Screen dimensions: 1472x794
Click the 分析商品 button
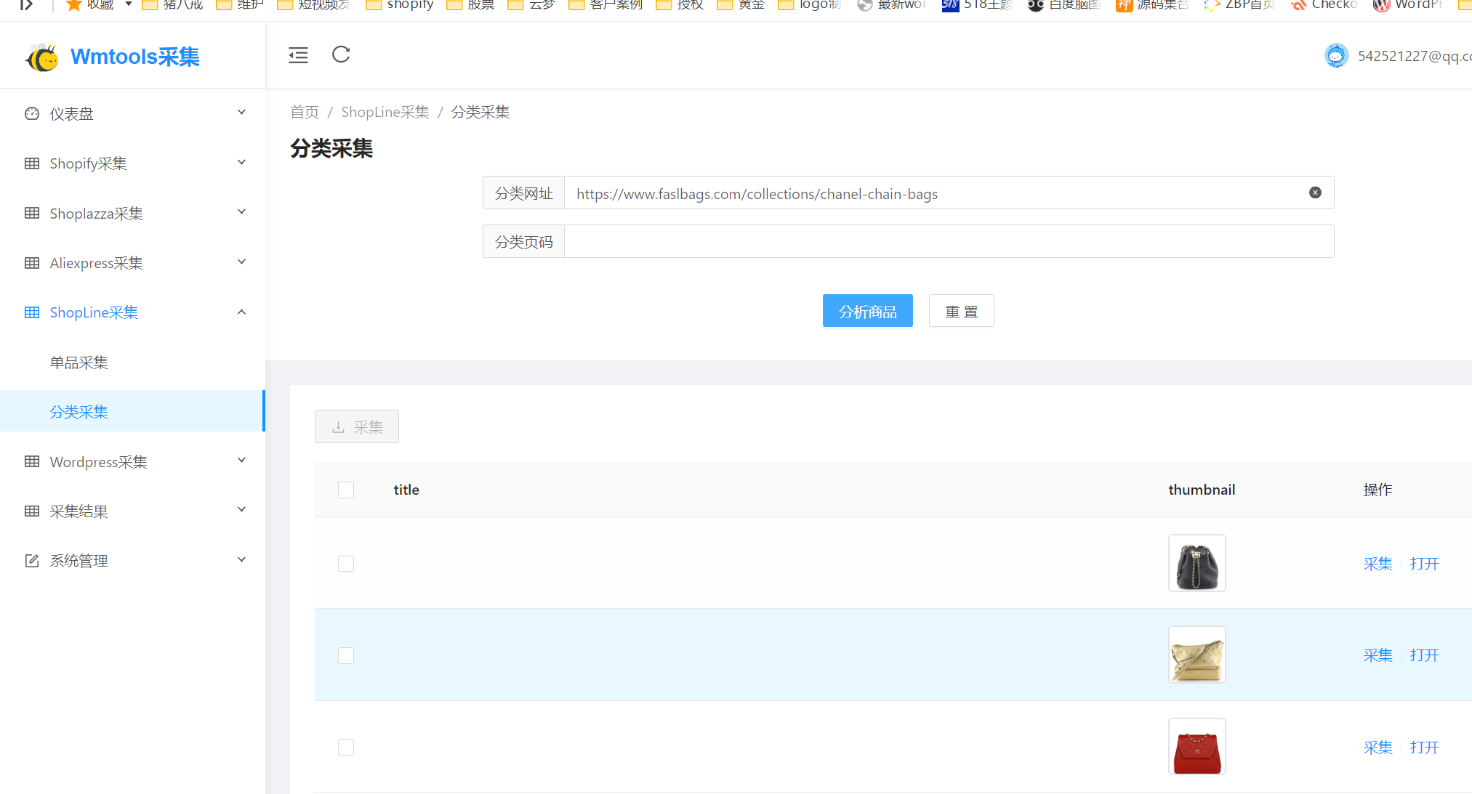coord(867,310)
